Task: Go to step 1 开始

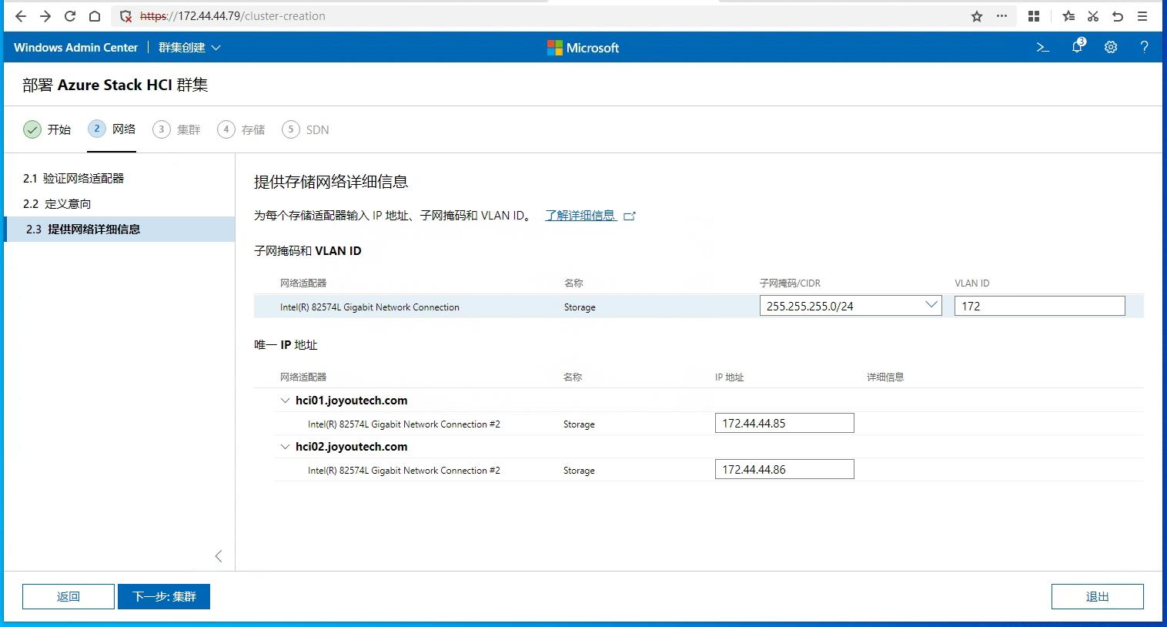Action: pyautogui.click(x=47, y=129)
